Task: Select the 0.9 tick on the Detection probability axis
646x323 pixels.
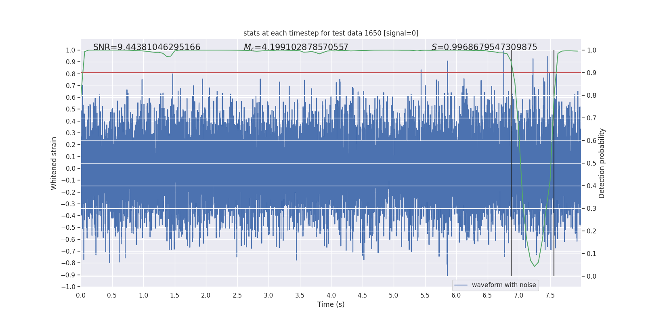Action: tap(591, 73)
